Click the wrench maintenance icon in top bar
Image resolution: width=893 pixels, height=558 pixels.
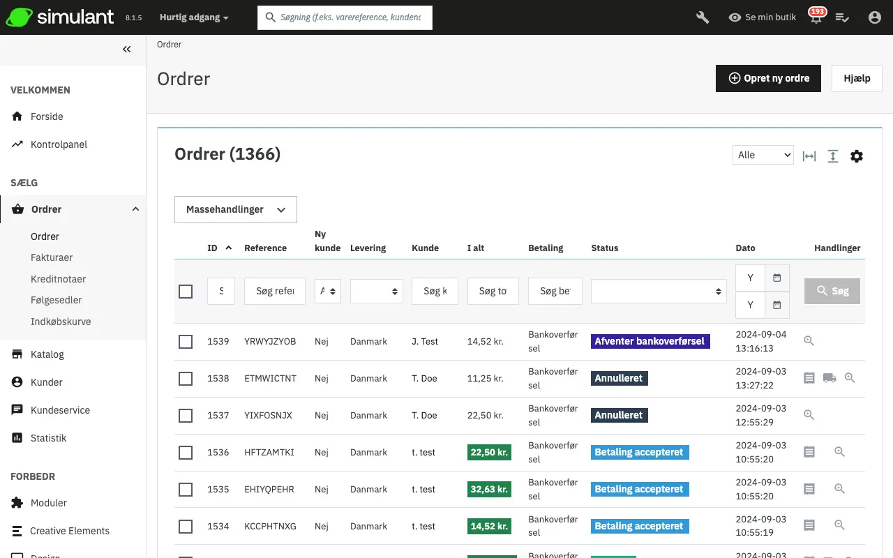(703, 17)
